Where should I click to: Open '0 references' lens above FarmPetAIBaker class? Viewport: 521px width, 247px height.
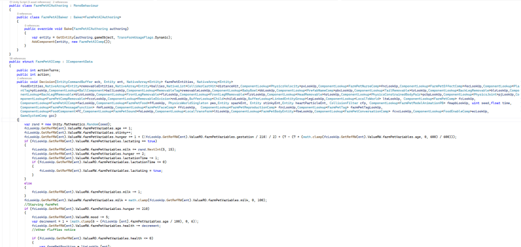click(x=24, y=13)
